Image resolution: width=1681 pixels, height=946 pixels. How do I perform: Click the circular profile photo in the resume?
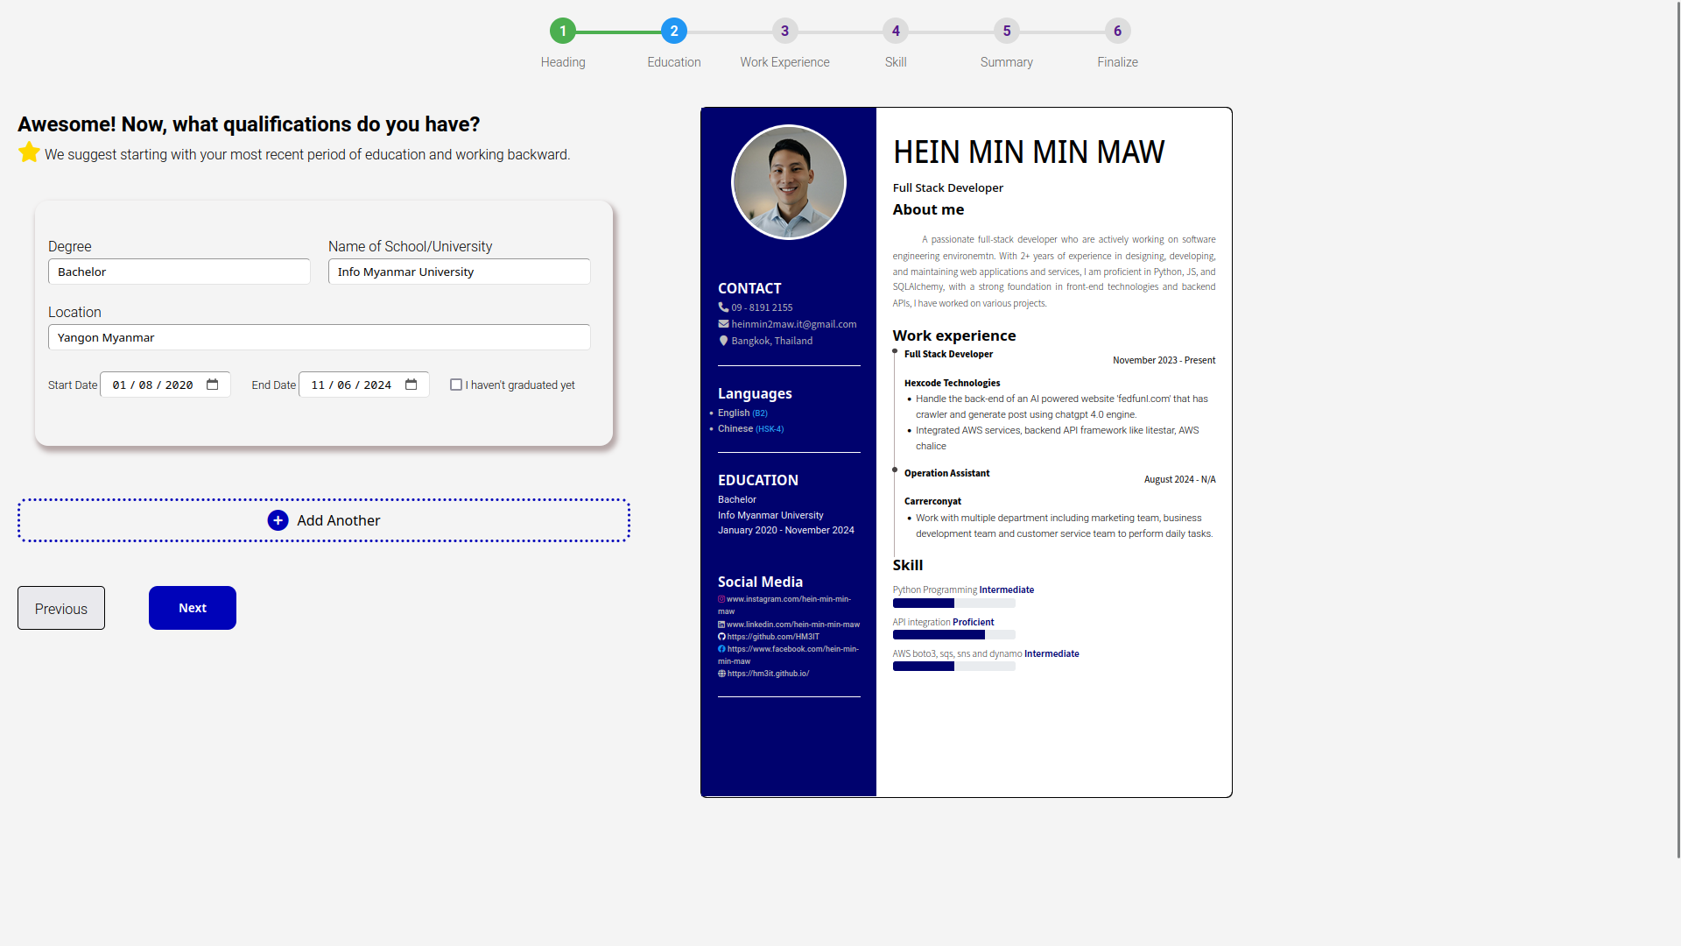(788, 181)
